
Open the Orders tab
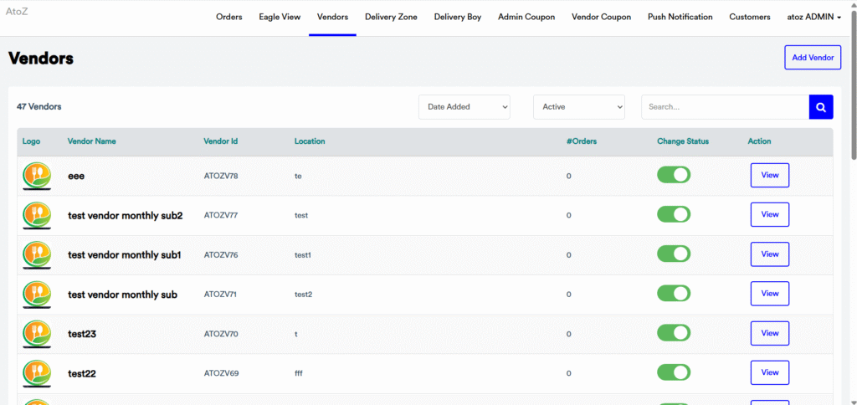tap(229, 17)
